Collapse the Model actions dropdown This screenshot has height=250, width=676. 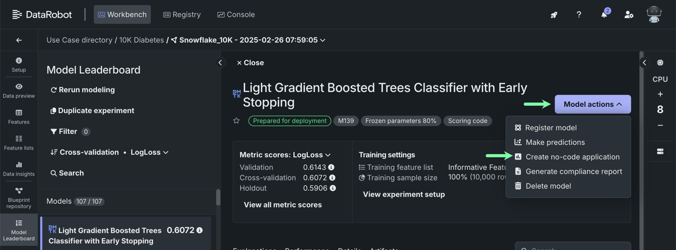pos(592,104)
